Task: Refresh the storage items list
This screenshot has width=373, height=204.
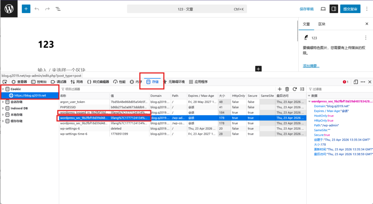Action: click(x=294, y=89)
